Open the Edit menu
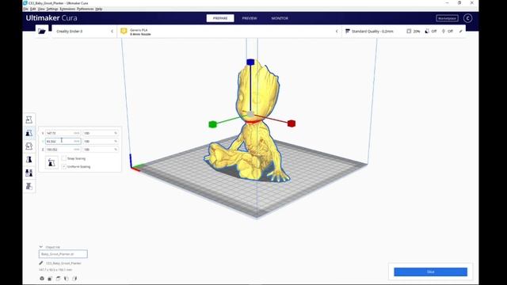The height and width of the screenshot is (285, 507). (x=33, y=9)
